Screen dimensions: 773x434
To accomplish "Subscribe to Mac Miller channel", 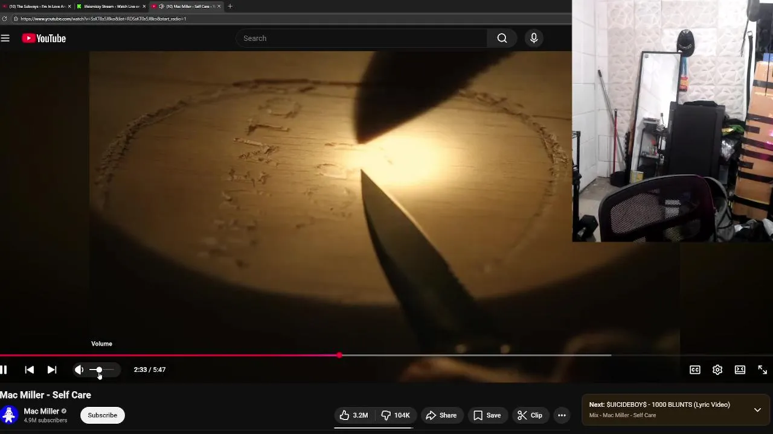I will coord(103,415).
